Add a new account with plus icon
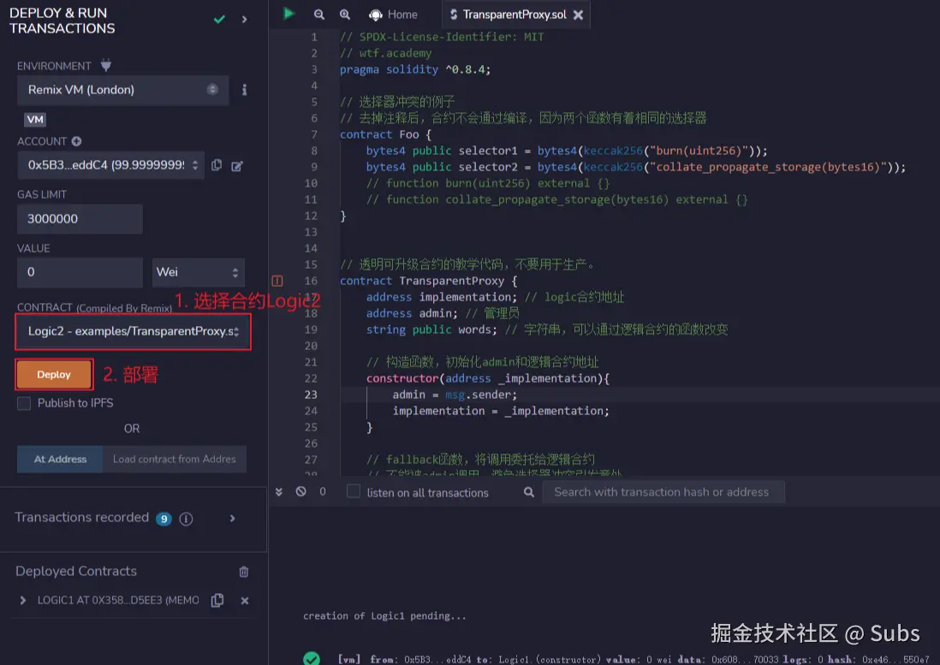Screen dimensions: 940x665 click(x=77, y=141)
